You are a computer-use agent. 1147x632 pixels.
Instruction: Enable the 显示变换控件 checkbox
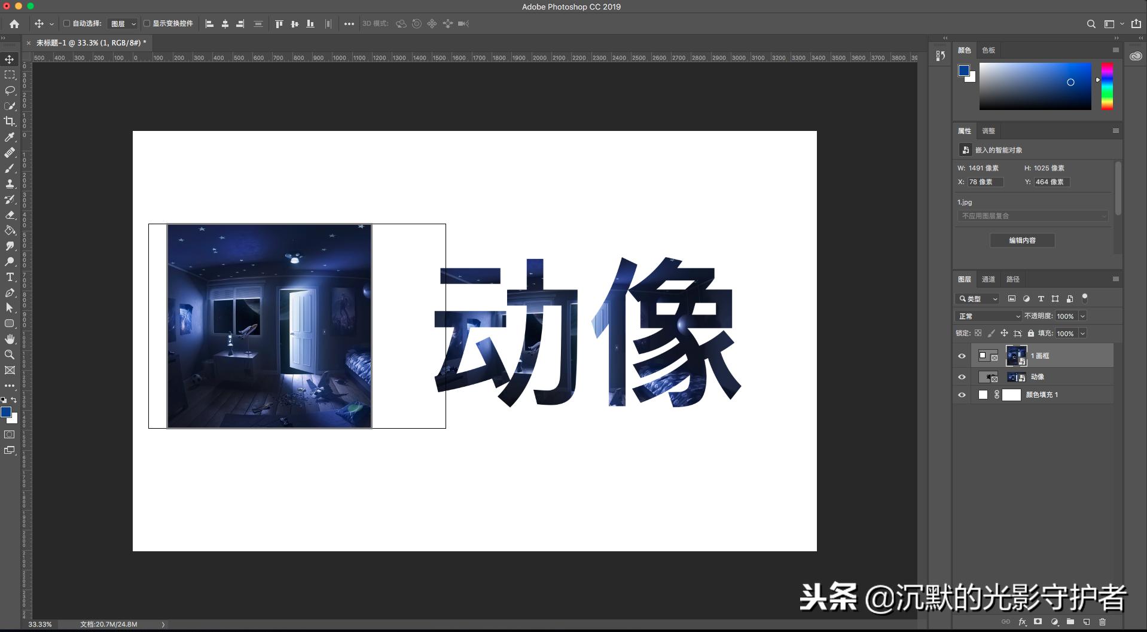pyautogui.click(x=147, y=23)
